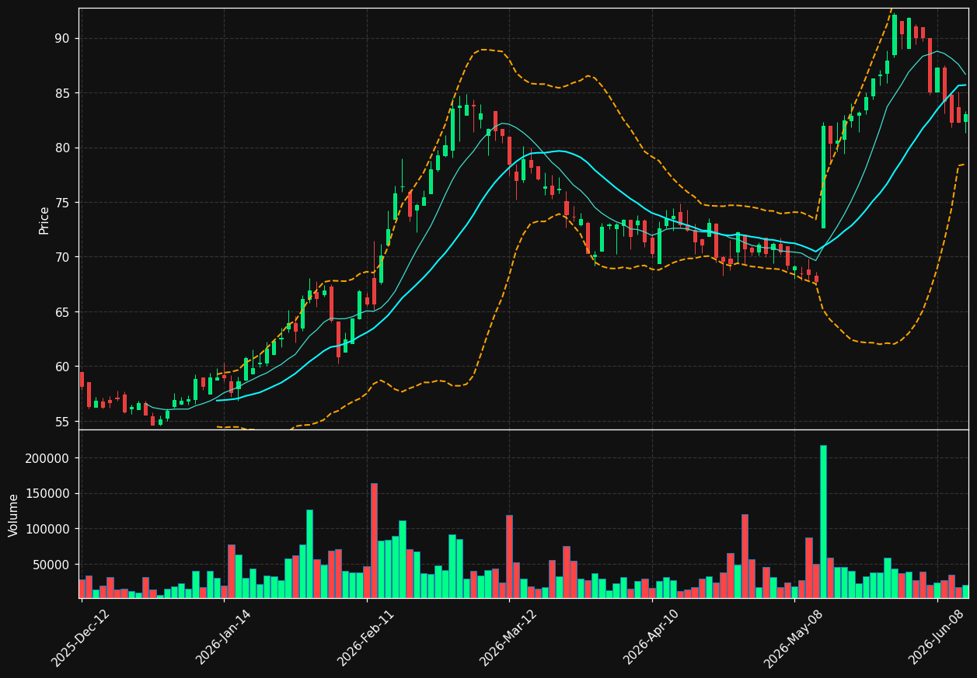Screen dimensions: 977x678
Task: Click the 2026-Apr-10 date label
Action: (652, 638)
